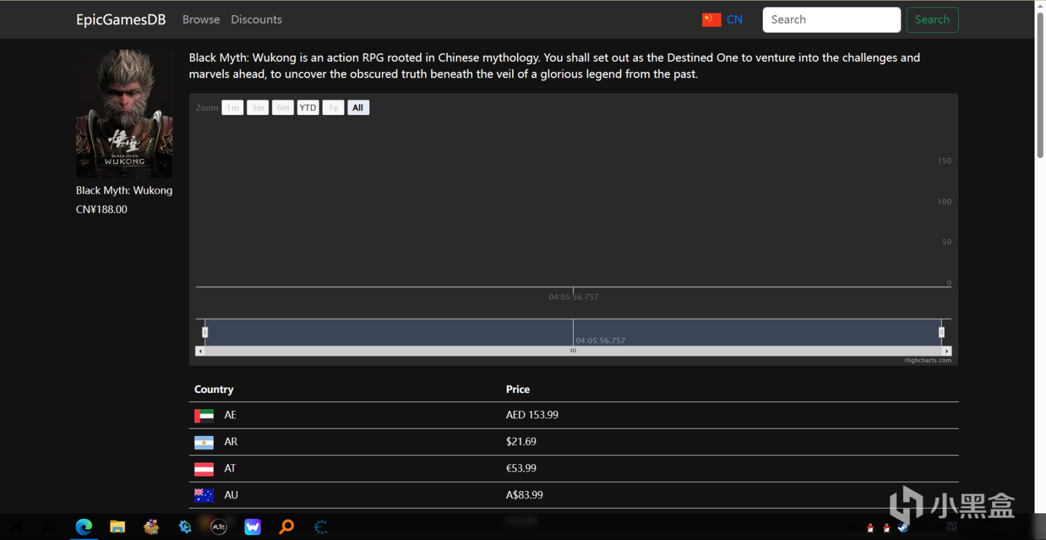Screen dimensions: 1046x540
Task: Open the QQ penguin icon beside Steam
Action: (886, 527)
